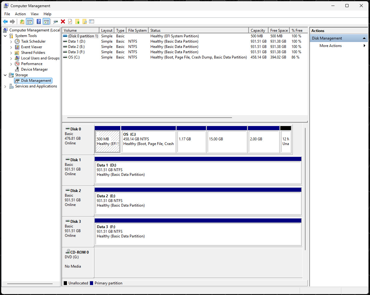
Task: Expand Services and Applications node
Action: [x=5, y=86]
